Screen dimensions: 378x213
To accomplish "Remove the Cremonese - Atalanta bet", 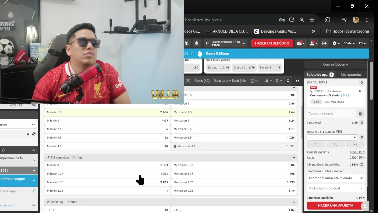I will point(360,91).
